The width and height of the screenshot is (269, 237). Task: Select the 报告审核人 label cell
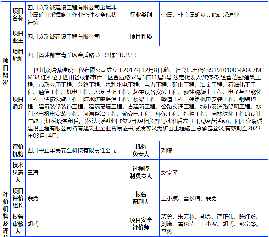[x=18, y=224]
